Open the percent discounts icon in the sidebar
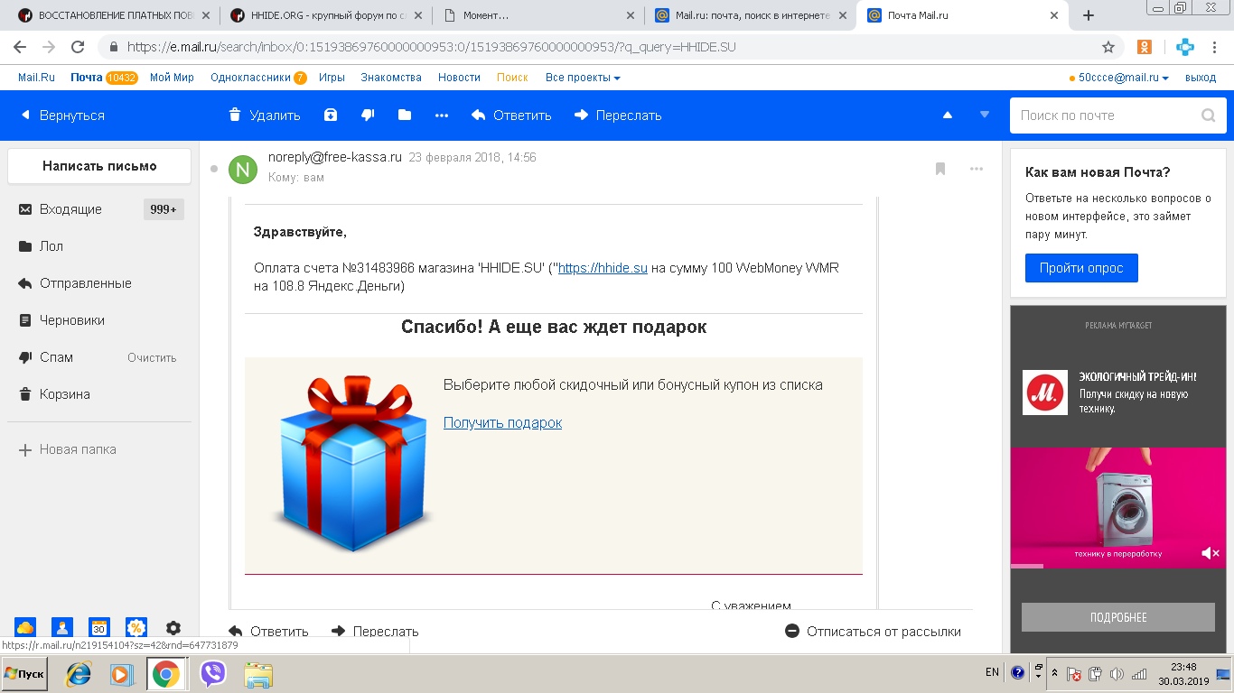Screen dimensions: 1234x693 coord(136,628)
